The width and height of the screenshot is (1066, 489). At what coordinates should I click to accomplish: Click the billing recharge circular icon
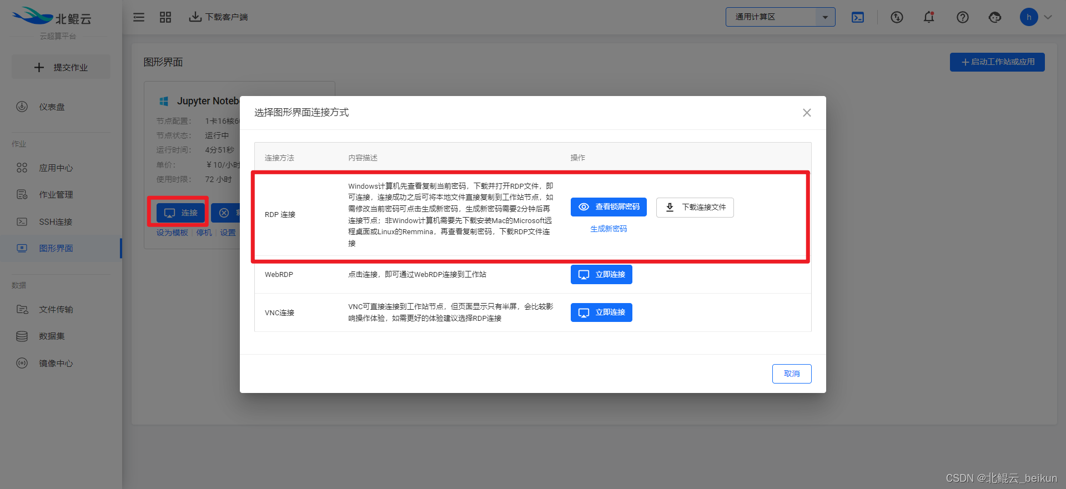tap(897, 17)
